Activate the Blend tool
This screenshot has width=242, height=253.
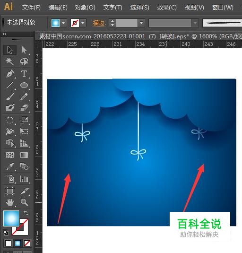[24, 166]
